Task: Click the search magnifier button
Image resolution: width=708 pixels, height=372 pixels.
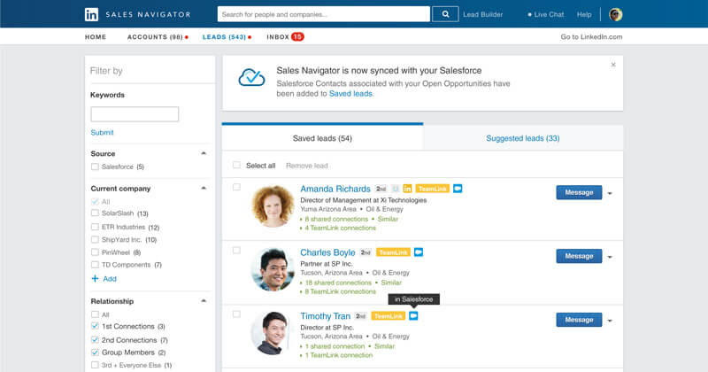Action: click(x=445, y=14)
